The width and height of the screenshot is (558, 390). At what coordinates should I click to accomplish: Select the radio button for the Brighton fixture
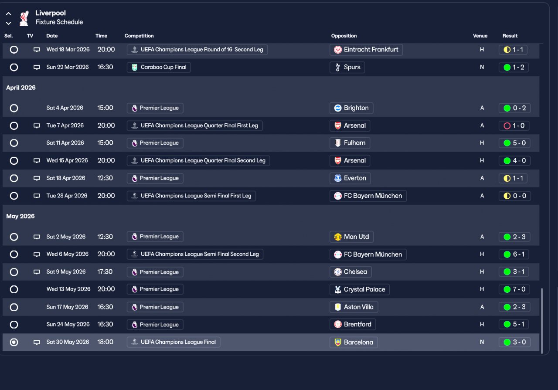click(14, 108)
